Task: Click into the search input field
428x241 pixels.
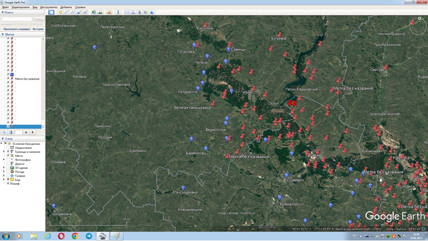Action: coord(17,19)
